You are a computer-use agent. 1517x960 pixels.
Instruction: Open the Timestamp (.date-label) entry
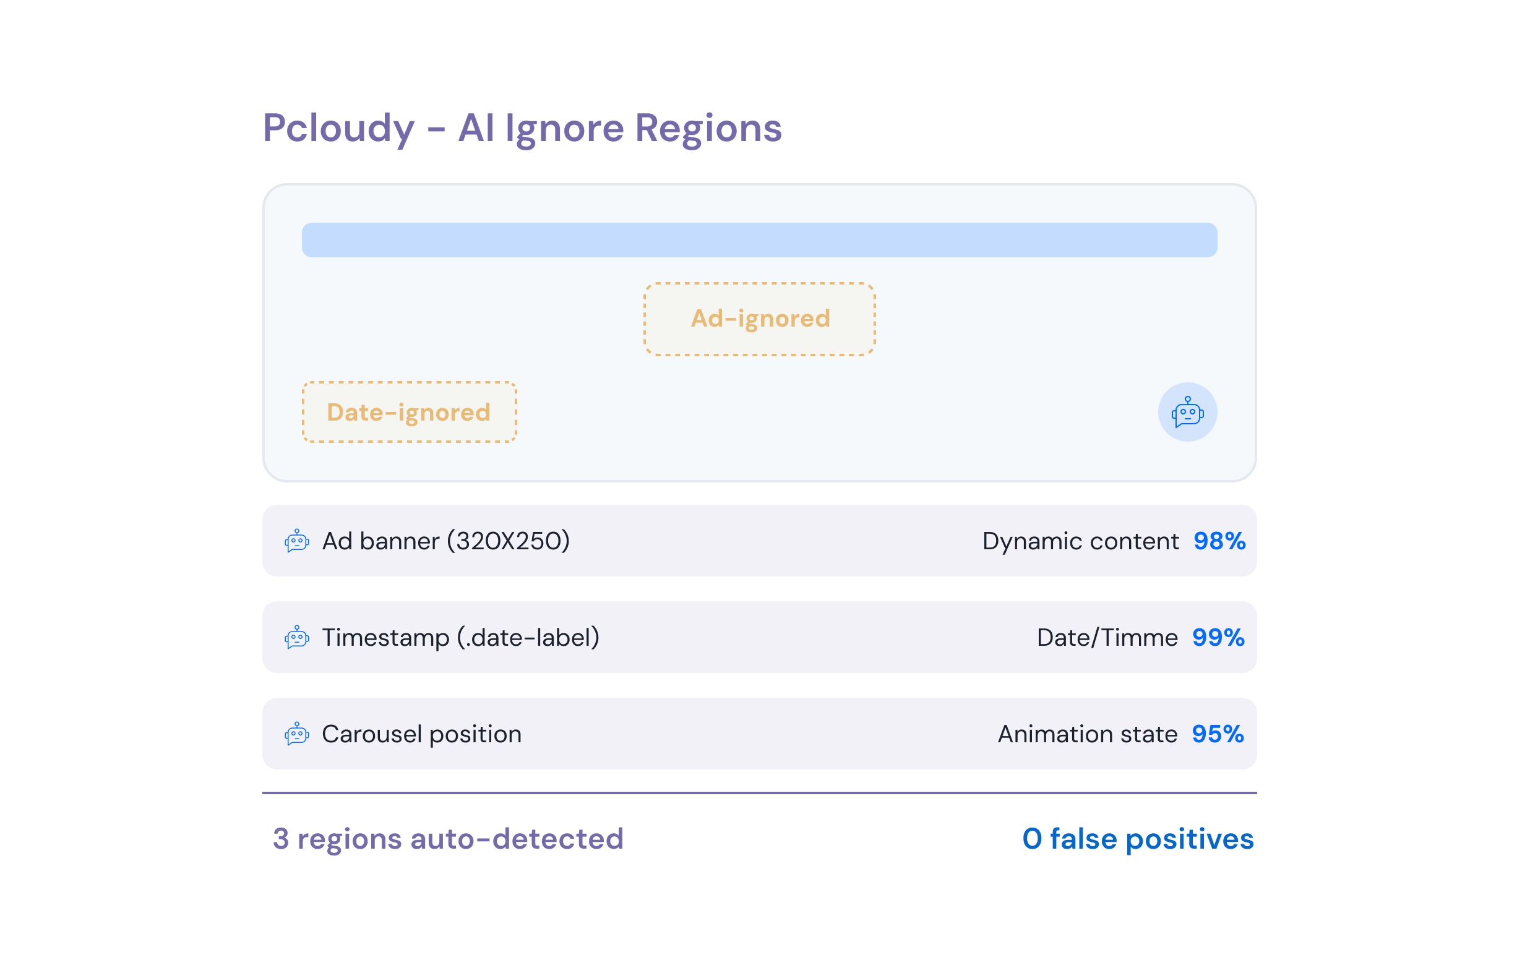pyautogui.click(x=460, y=638)
